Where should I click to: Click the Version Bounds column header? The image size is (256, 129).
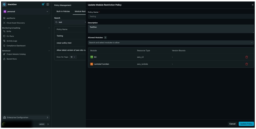[178, 51]
